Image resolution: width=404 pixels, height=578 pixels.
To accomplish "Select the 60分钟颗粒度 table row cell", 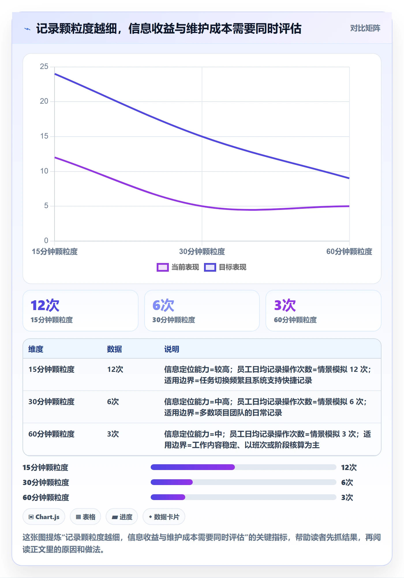I will click(x=51, y=434).
